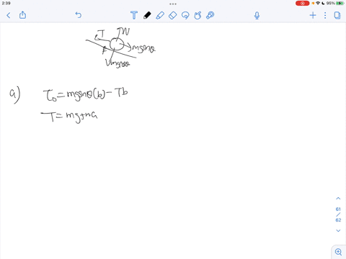Tap the battery status icon
The image size is (346, 259).
coord(340,4)
